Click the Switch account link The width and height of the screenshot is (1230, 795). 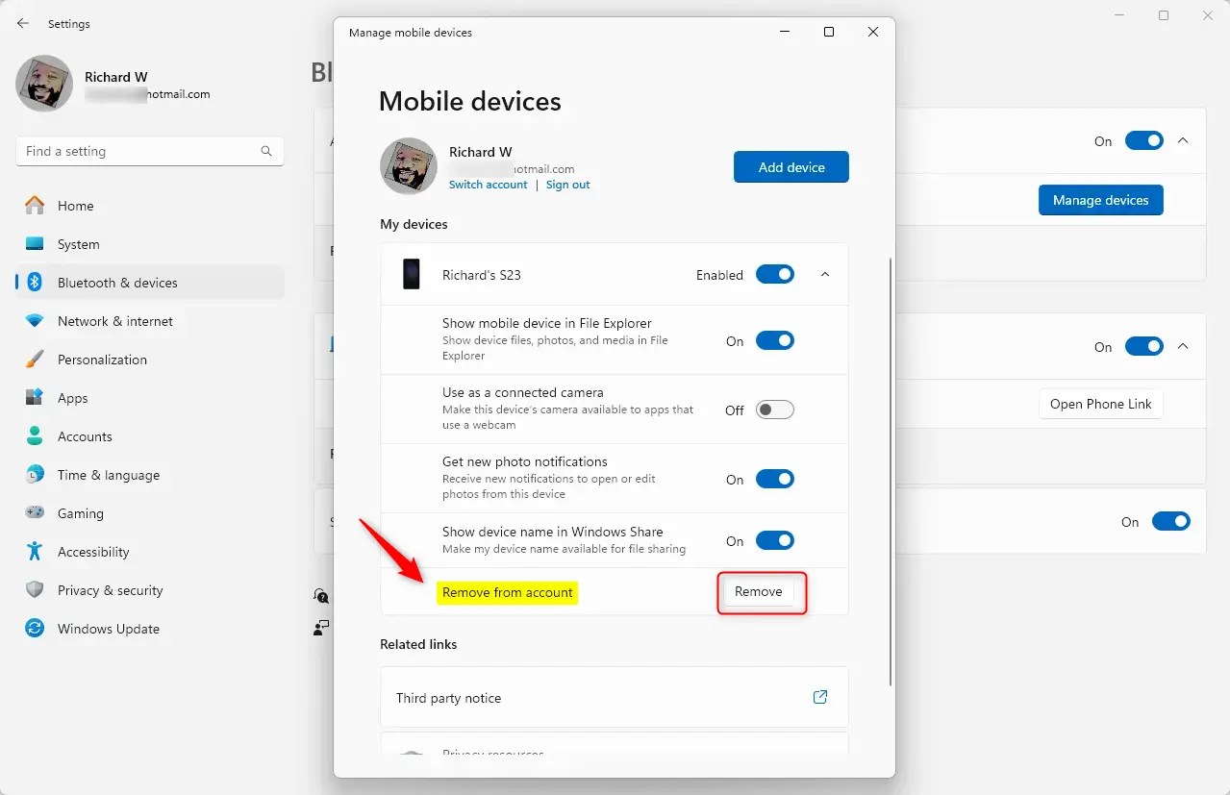pos(489,185)
